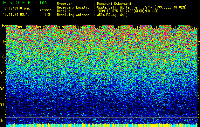The image size is (200, 127).
Task: Click the A504HB(yagi 4el) antenna text
Action: pos(112,15)
